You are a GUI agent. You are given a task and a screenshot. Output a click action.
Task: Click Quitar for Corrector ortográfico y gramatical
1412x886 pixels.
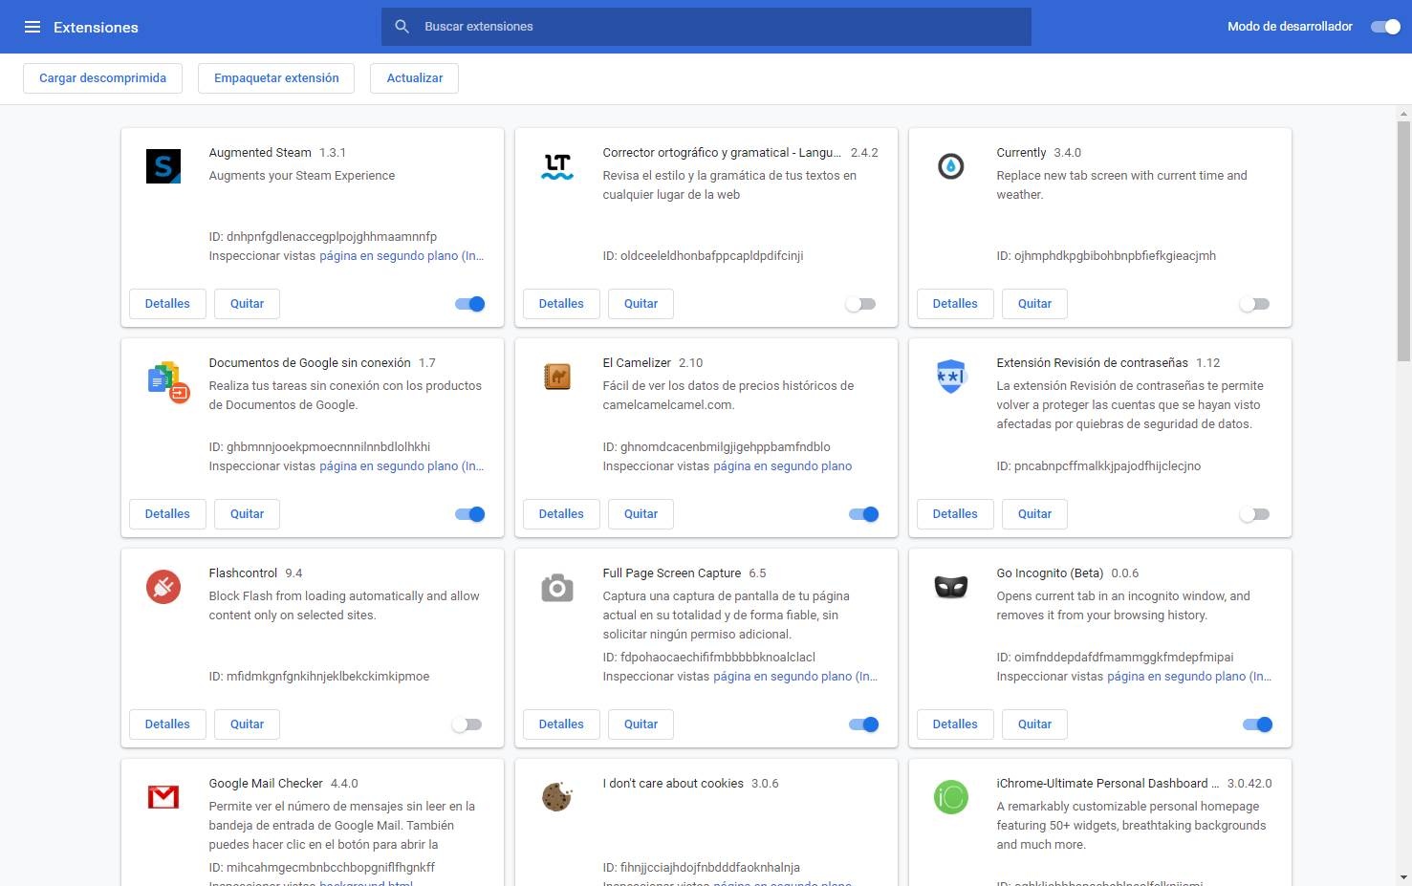pos(641,304)
